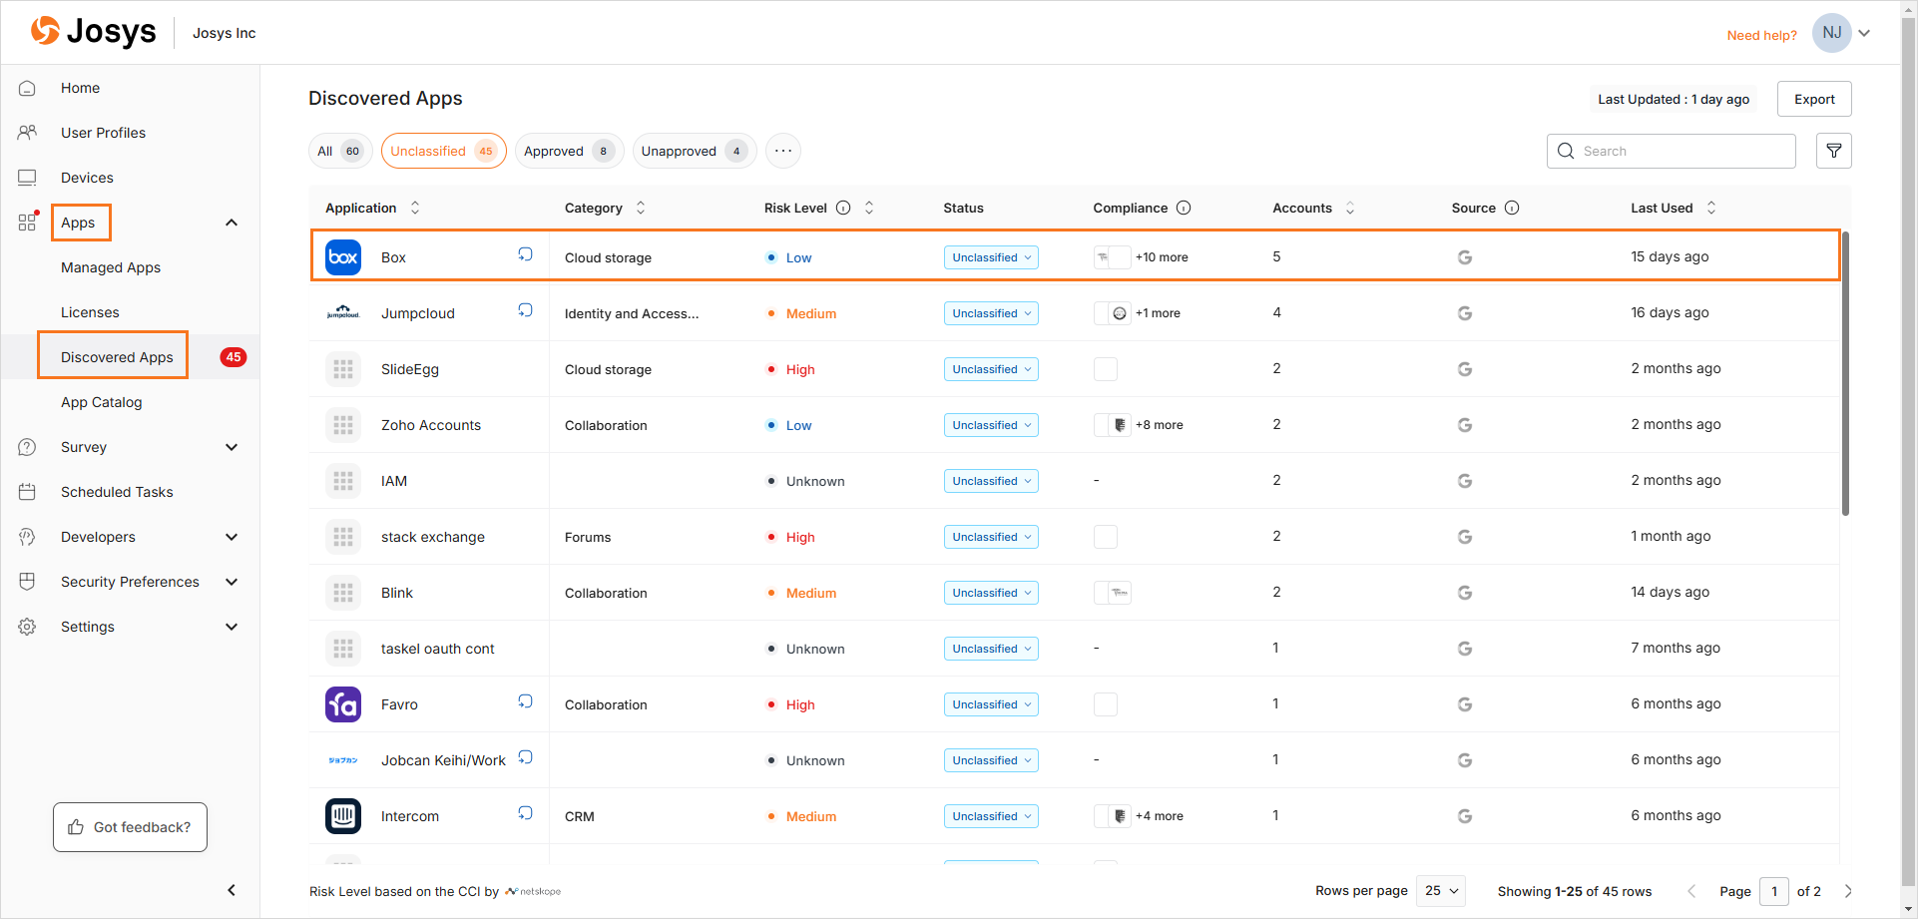Open User Profiles in the sidebar

tap(103, 133)
